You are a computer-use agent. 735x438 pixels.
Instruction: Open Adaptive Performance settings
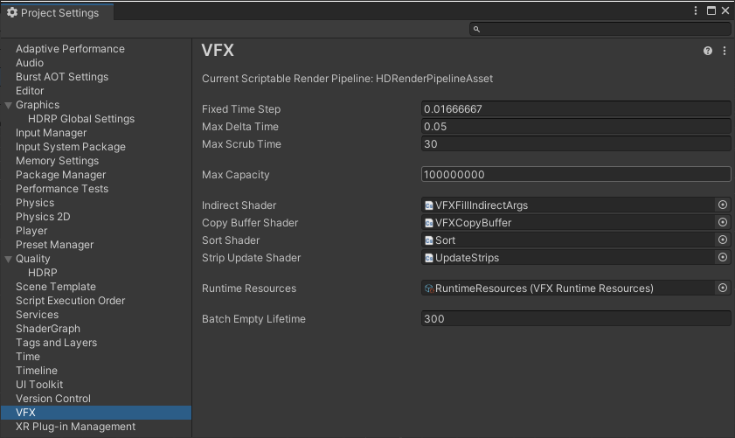coord(70,49)
